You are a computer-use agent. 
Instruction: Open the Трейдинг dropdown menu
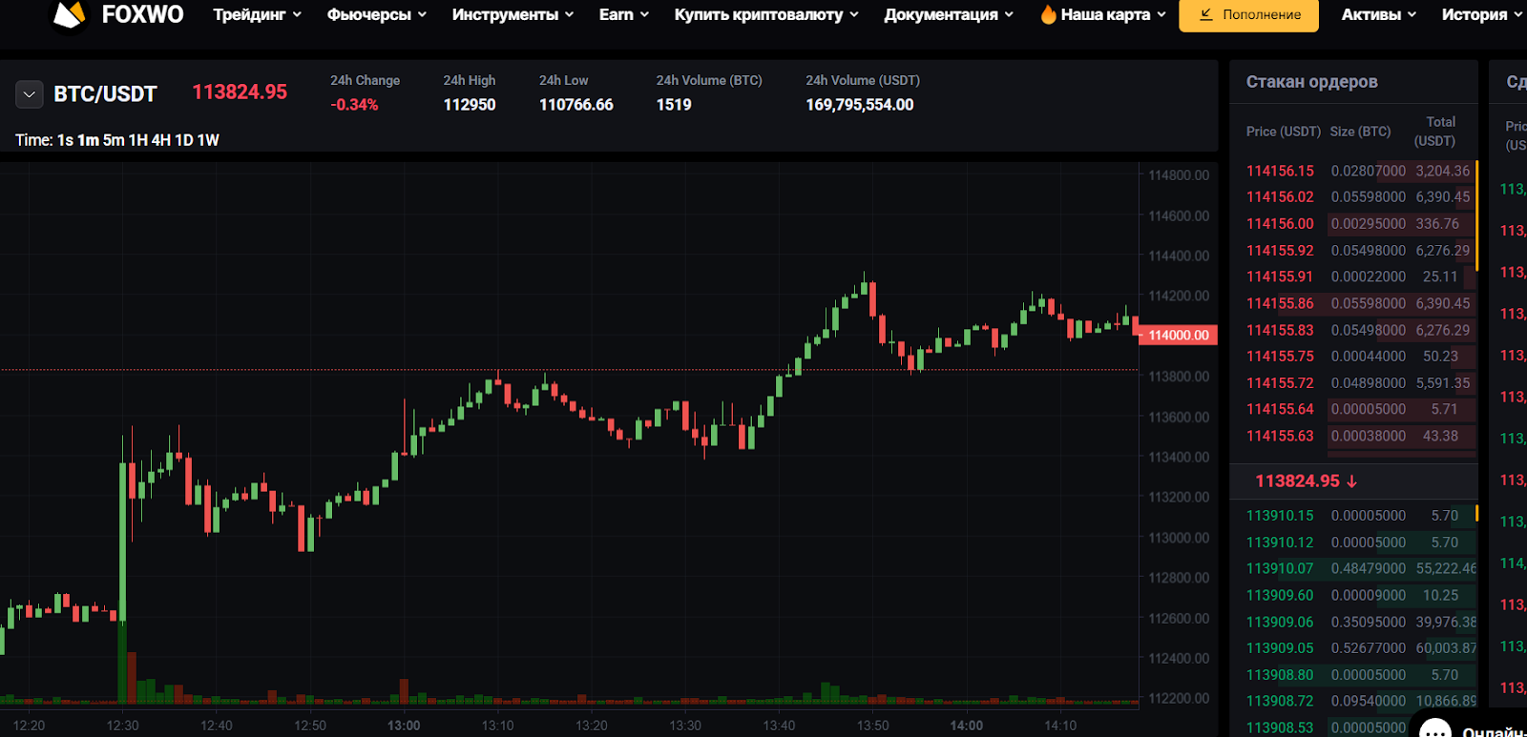click(257, 14)
